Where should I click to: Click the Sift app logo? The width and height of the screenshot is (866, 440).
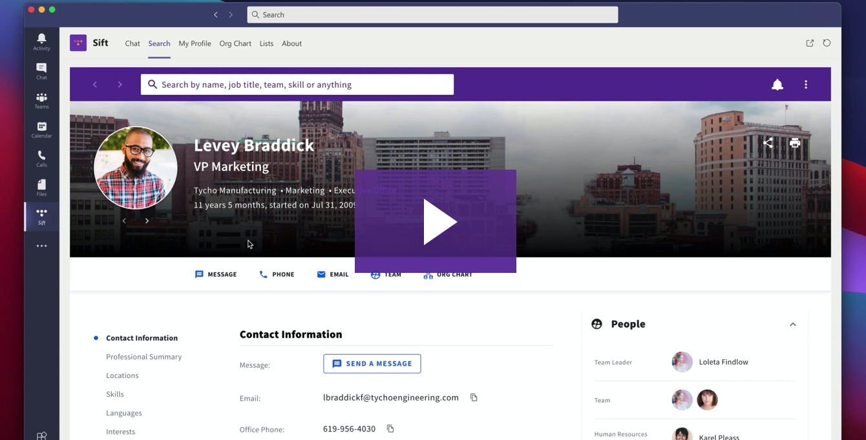78,43
